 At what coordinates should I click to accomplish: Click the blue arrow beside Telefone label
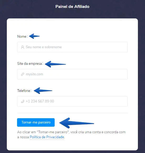[x=43, y=91]
